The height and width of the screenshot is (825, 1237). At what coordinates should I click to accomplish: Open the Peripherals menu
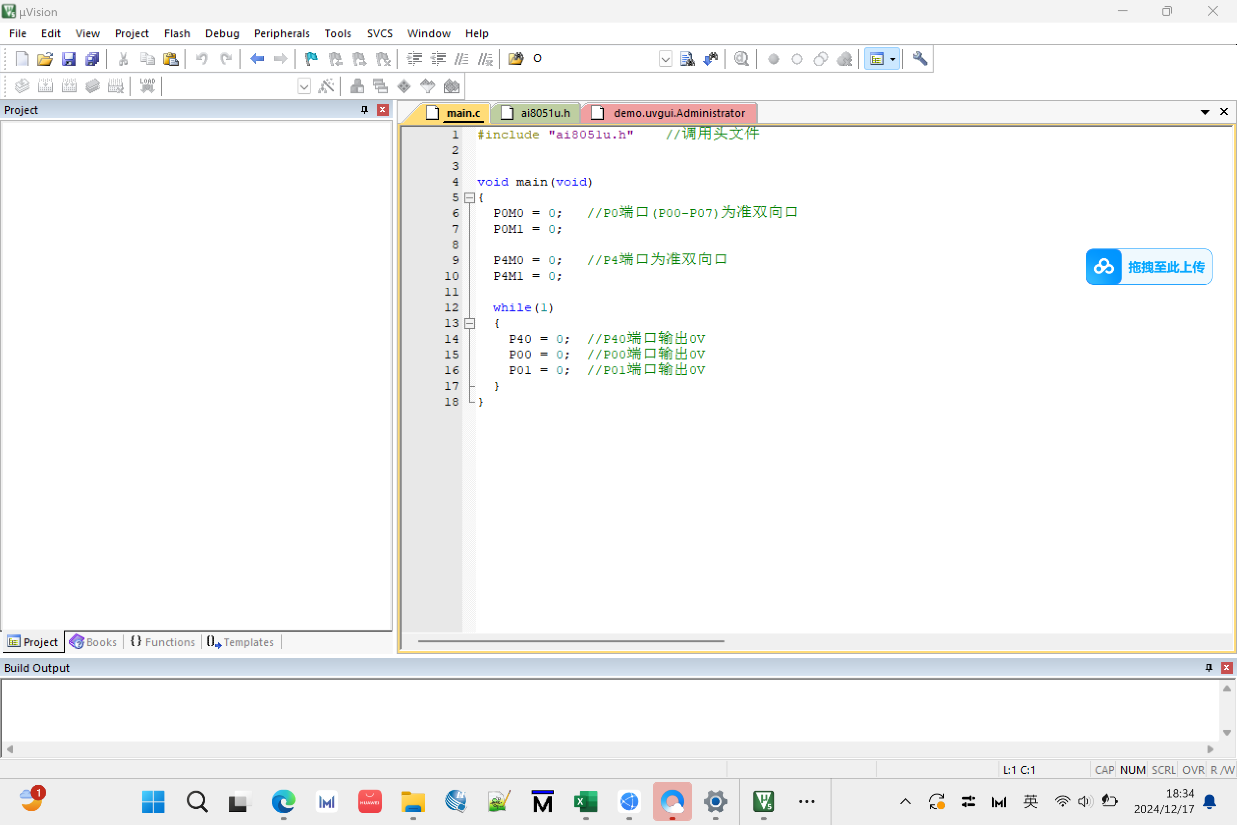[282, 33]
